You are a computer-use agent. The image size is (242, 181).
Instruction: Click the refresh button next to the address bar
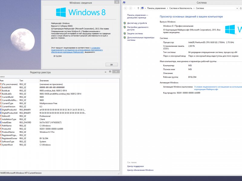[x=240, y=8]
